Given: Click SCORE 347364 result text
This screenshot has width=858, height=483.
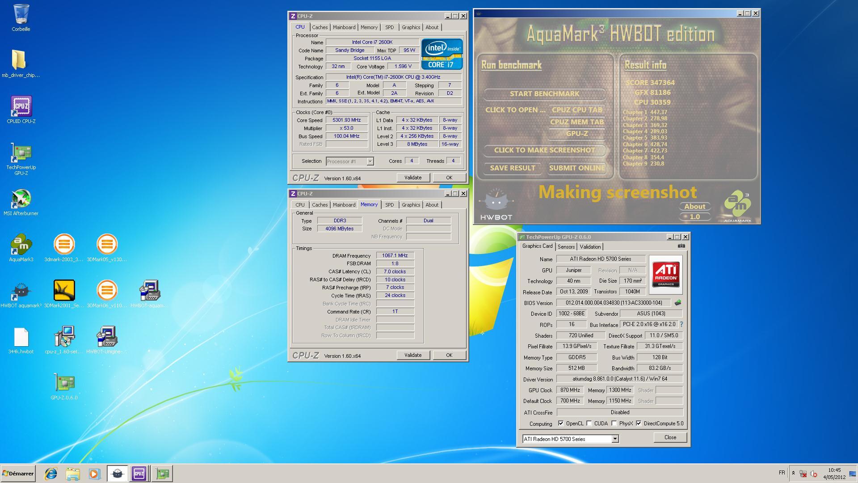Looking at the screenshot, I should click(650, 83).
